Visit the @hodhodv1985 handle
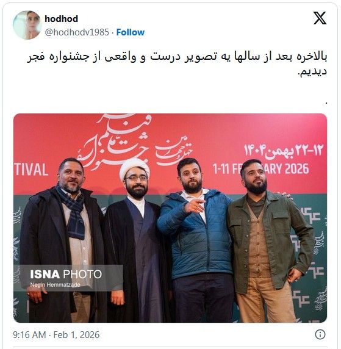 click(x=77, y=32)
